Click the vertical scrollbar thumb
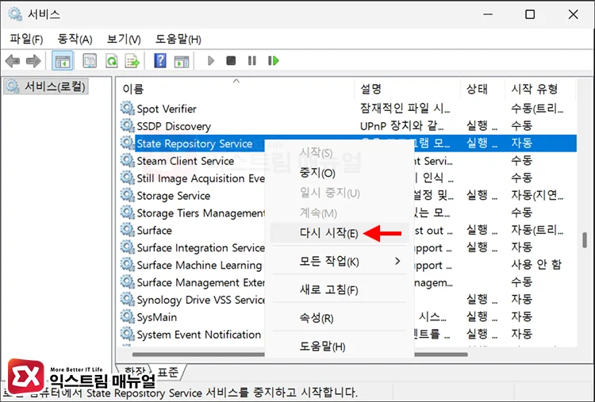The image size is (595, 402). pyautogui.click(x=585, y=240)
